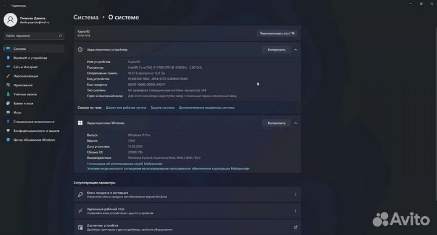Image resolution: width=437 pixels, height=235 pixels.
Task: Open System protection link
Action: [163, 107]
